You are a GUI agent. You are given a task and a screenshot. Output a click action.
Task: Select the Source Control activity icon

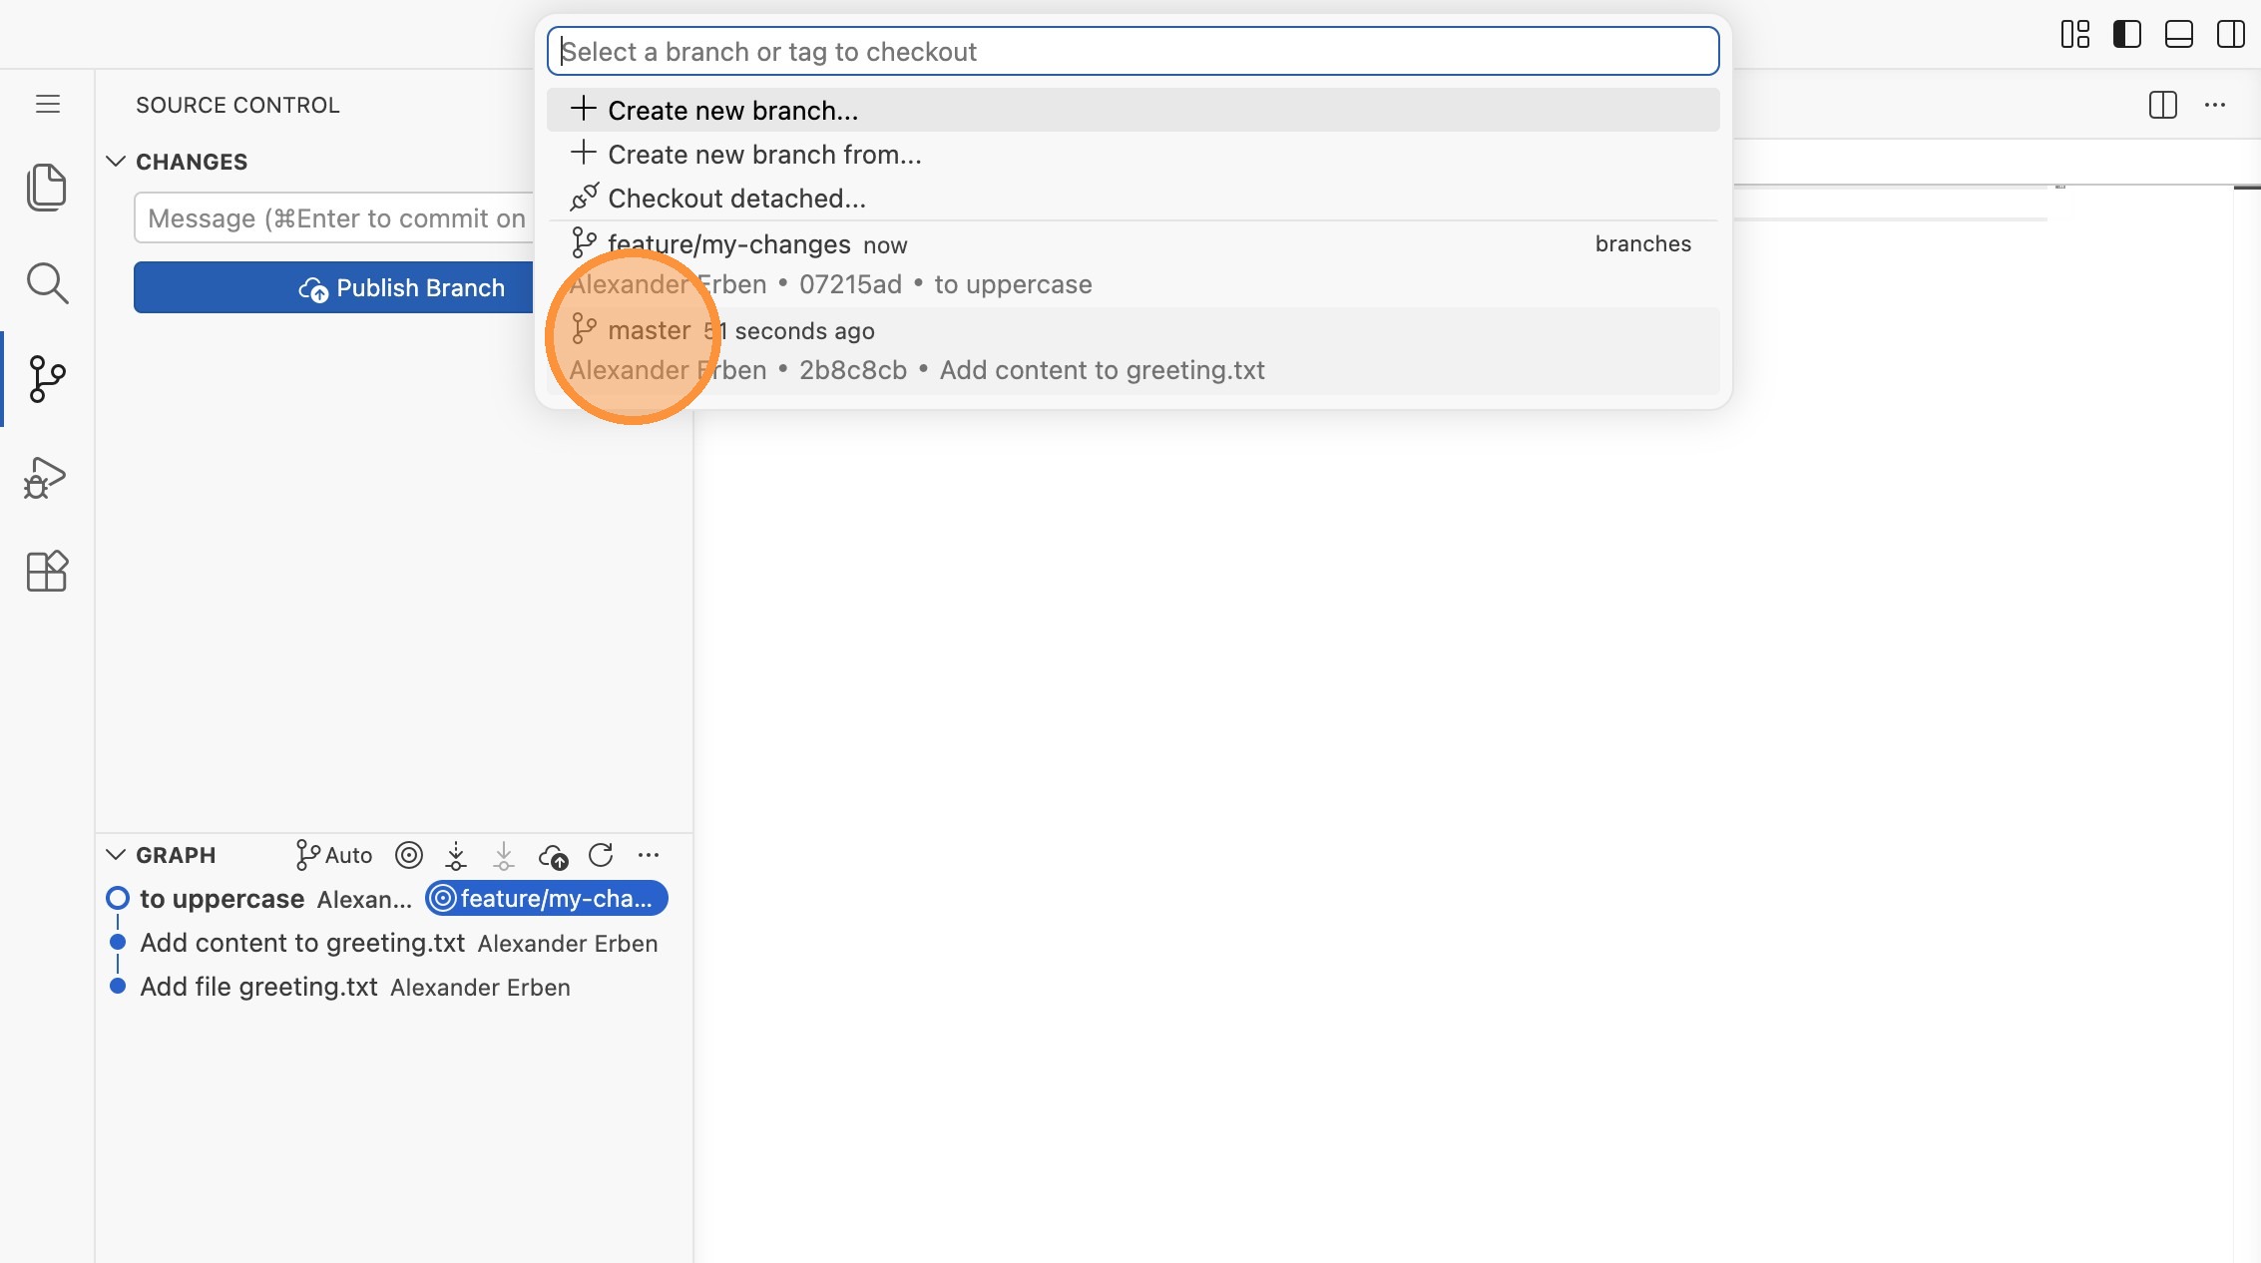[46, 379]
